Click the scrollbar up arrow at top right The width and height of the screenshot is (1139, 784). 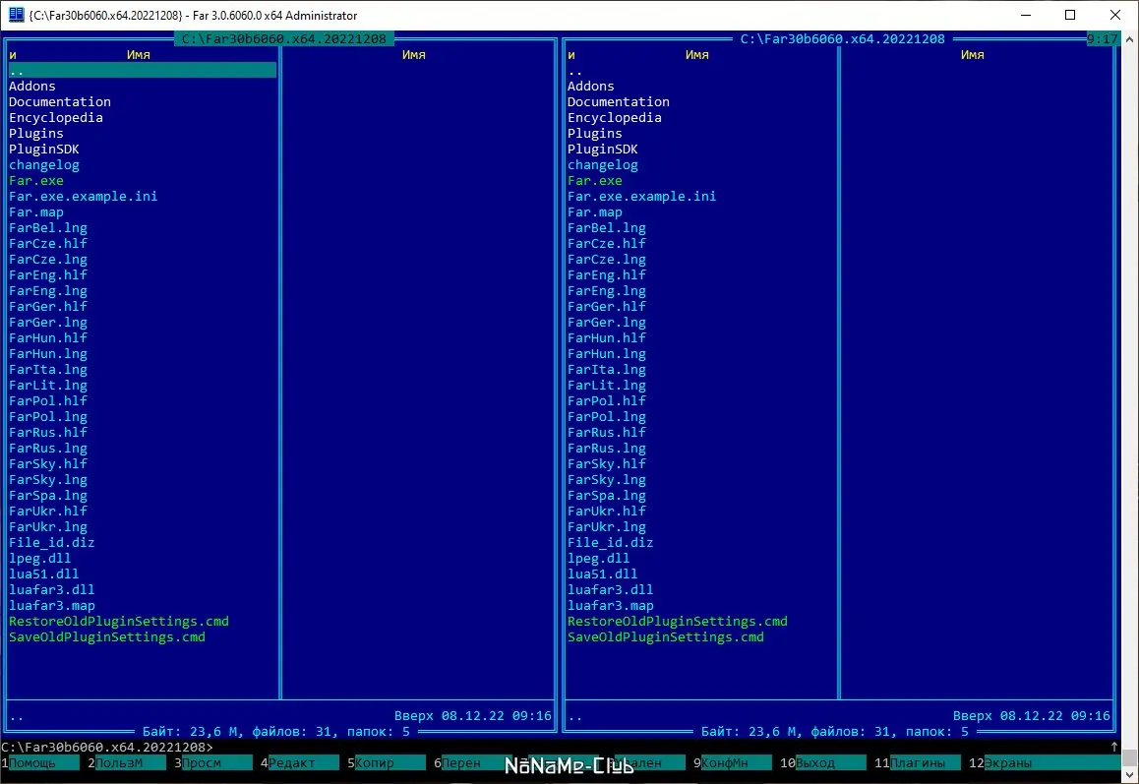coord(1129,39)
